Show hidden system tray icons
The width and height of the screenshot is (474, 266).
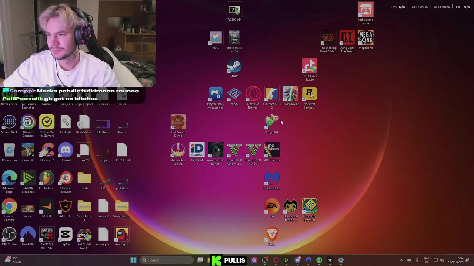401,260
